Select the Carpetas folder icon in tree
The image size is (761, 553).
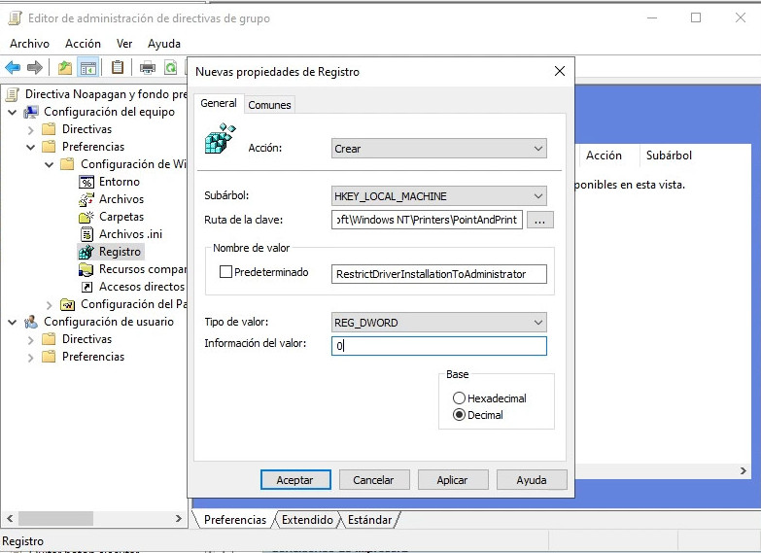coord(86,217)
